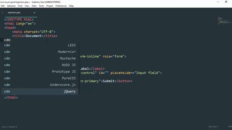Image resolution: width=232 pixels, height=130 pixels.
Task: Click the opening head tag line
Action: coord(10,28)
